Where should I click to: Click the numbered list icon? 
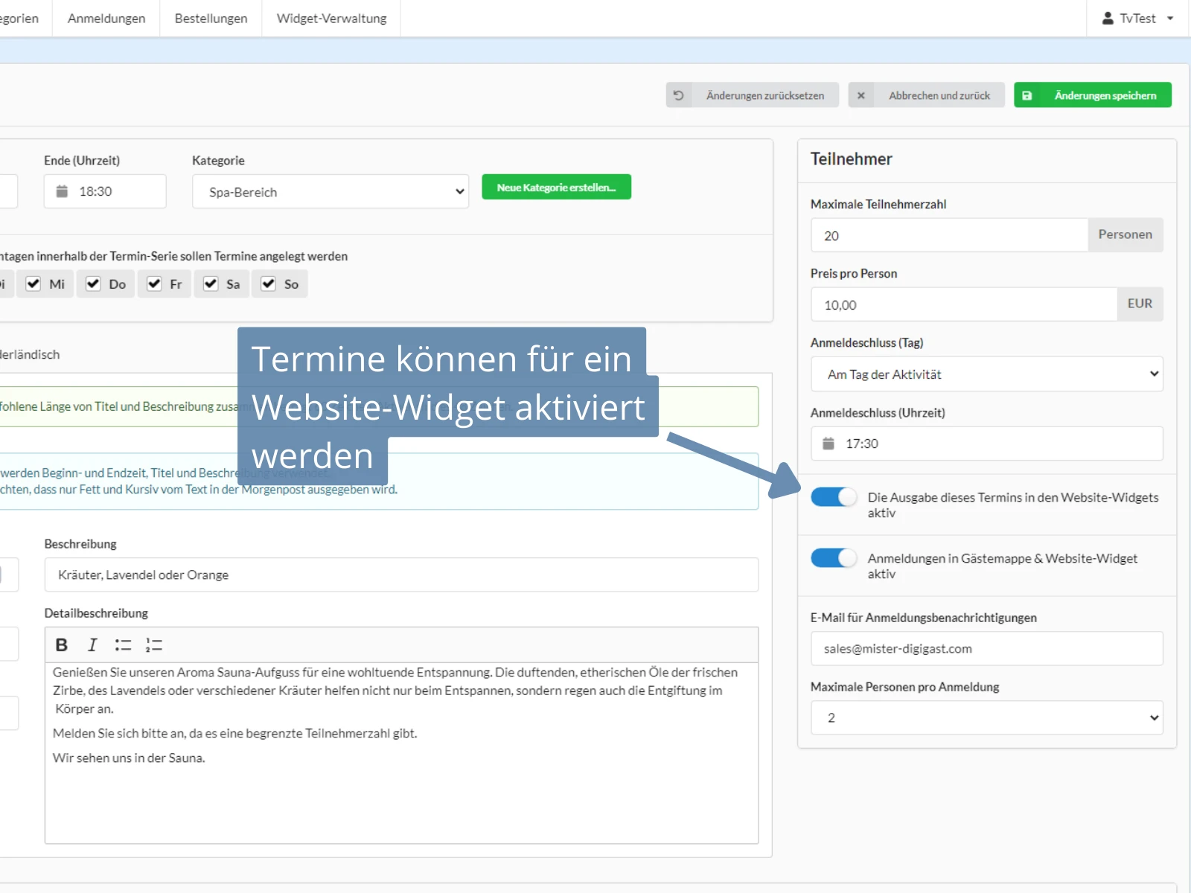click(154, 644)
